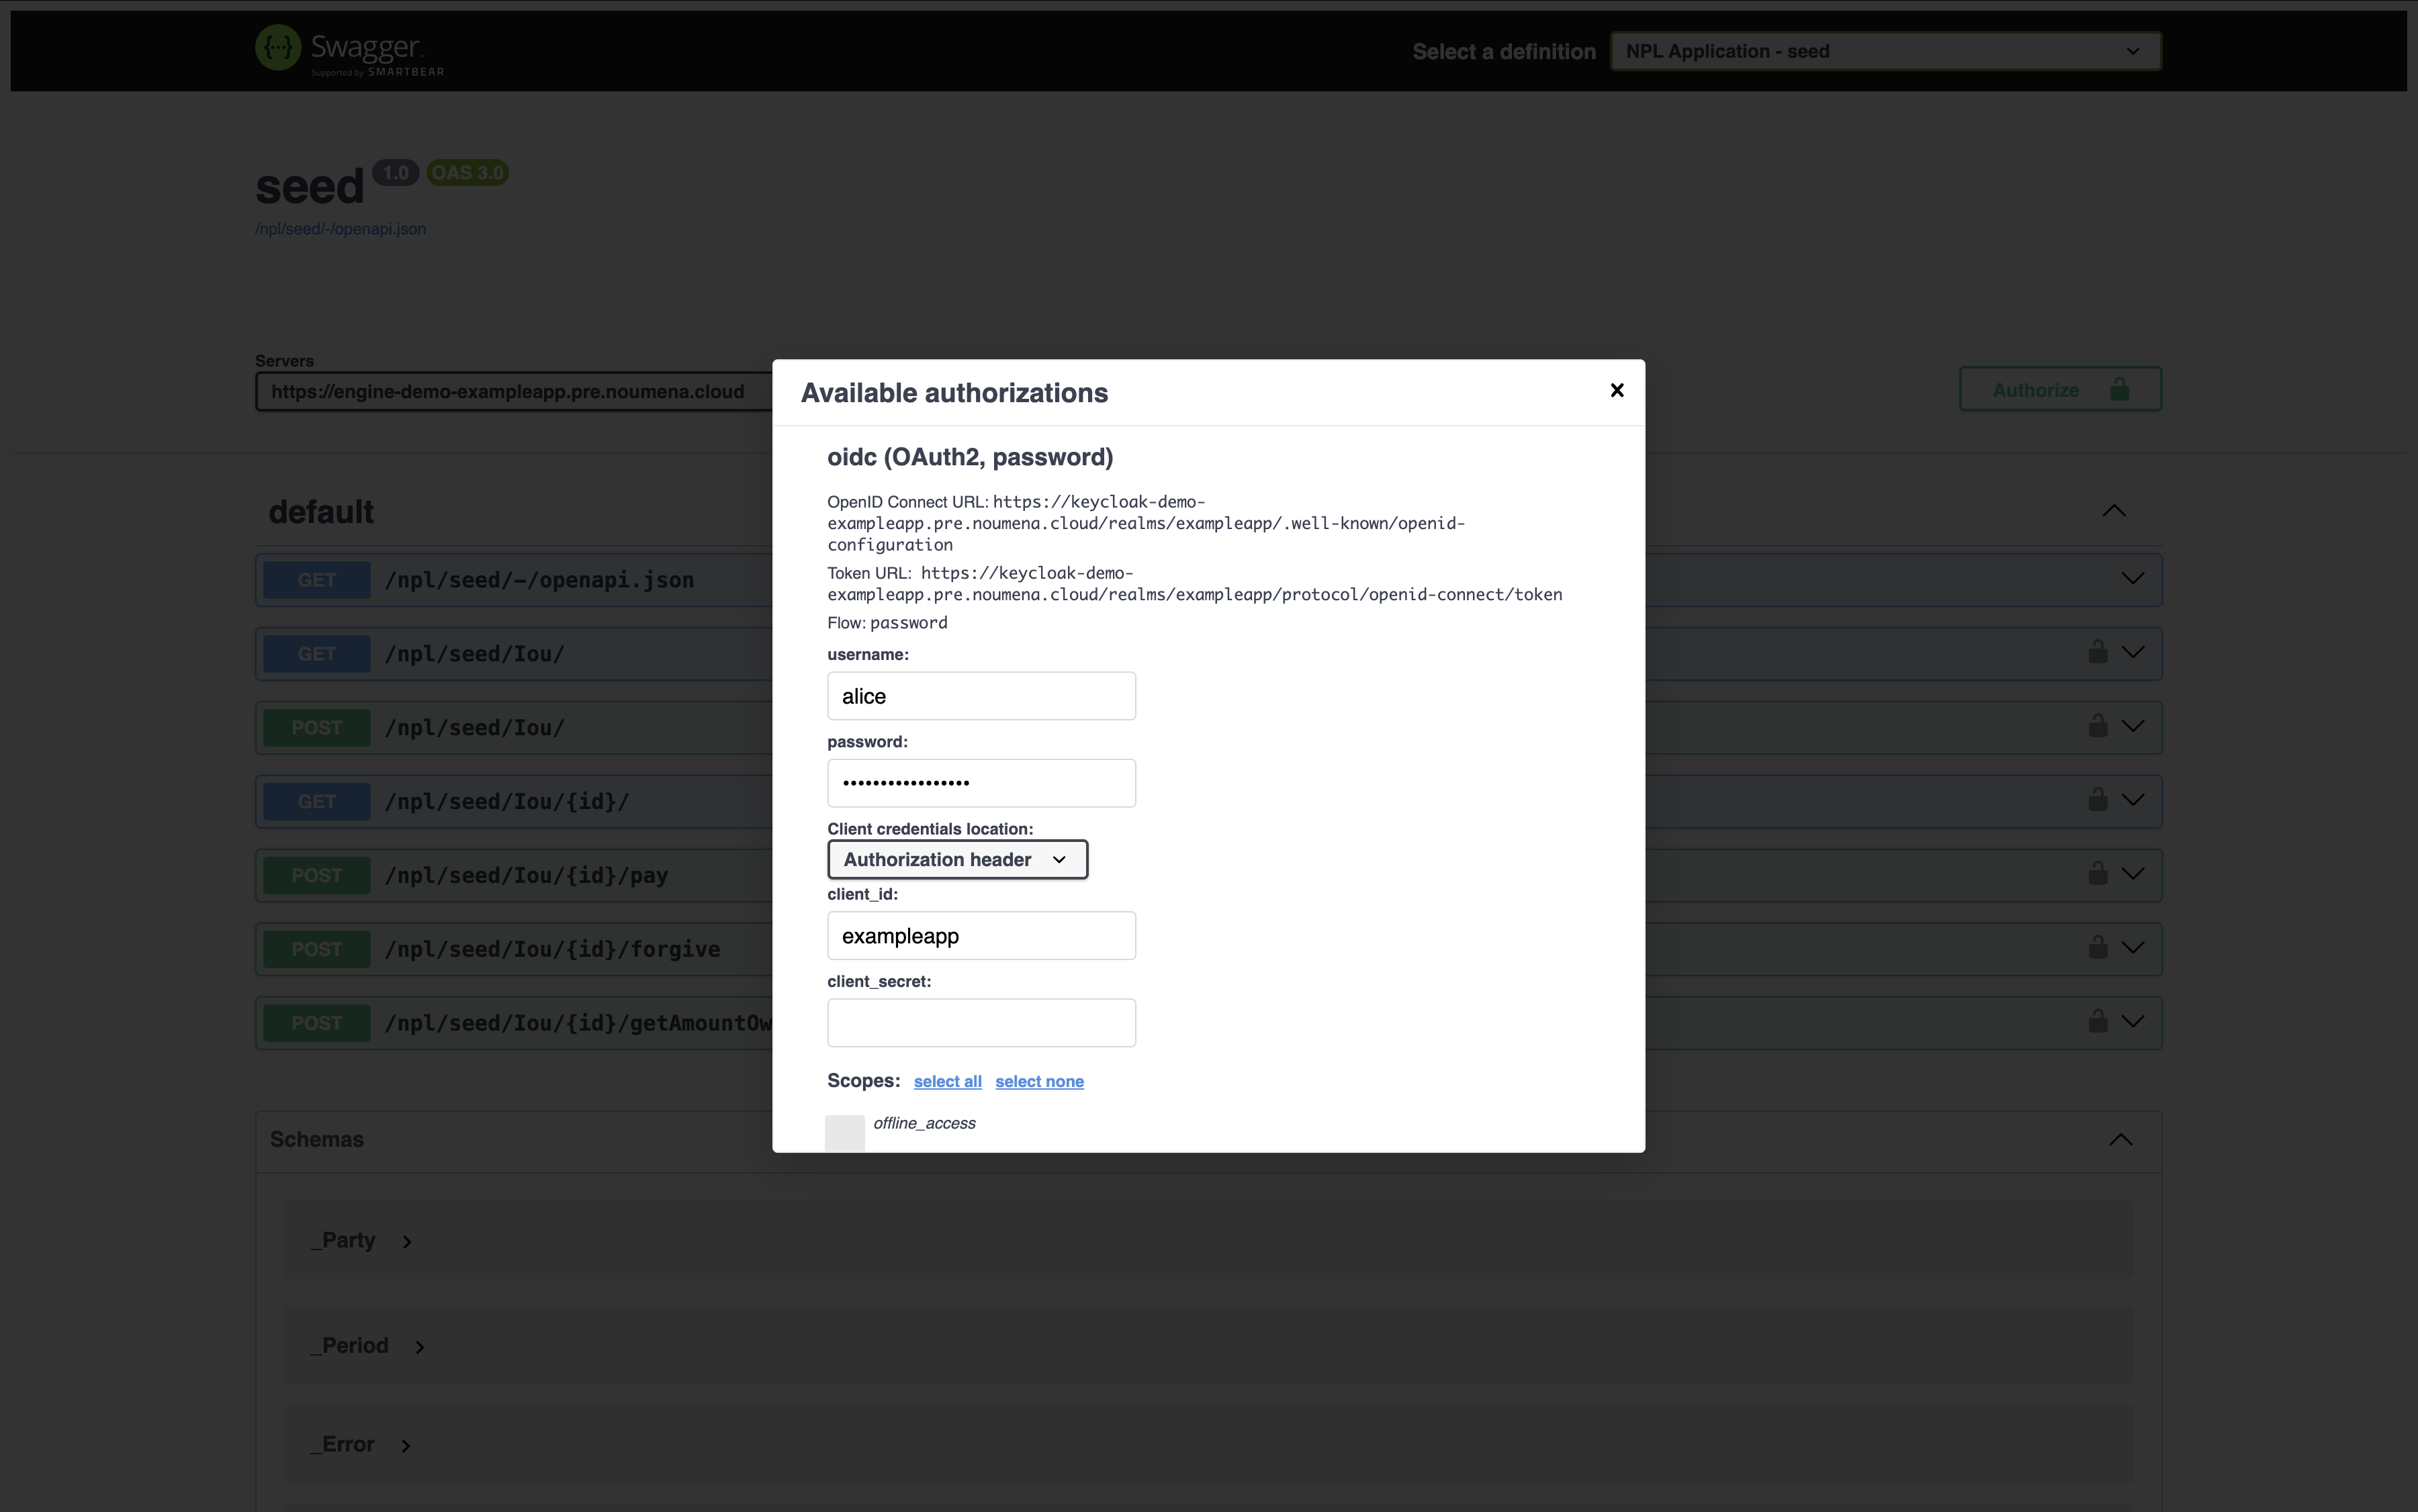Image resolution: width=2418 pixels, height=1512 pixels.
Task: Click lock icon on GET /npl/seed/Iou/ row
Action: [x=2097, y=653]
